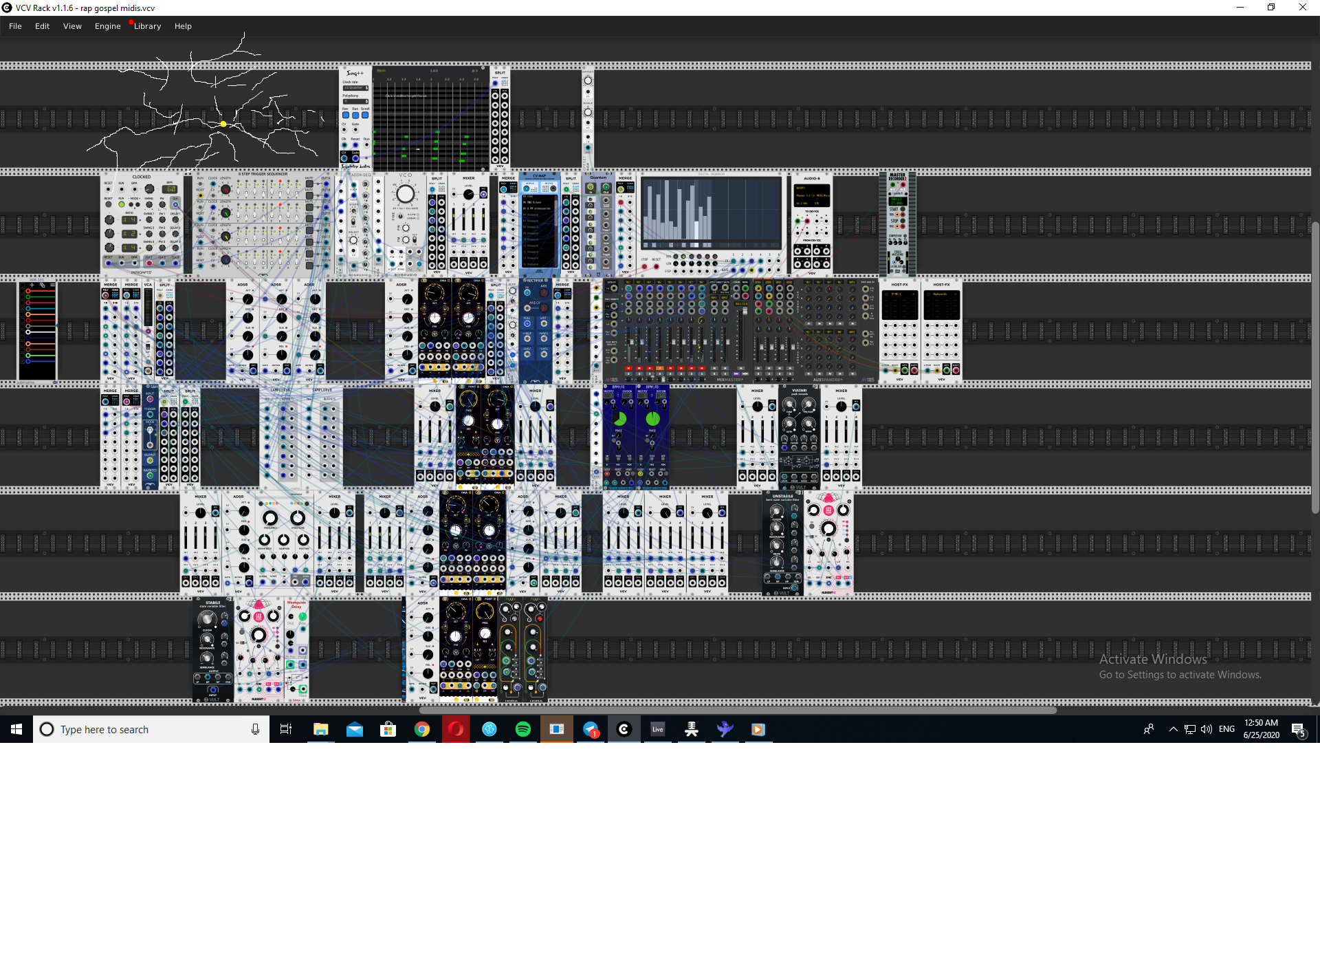The image size is (1320, 963).
Task: Click the Master Recorder green left input
Action: tap(894, 185)
